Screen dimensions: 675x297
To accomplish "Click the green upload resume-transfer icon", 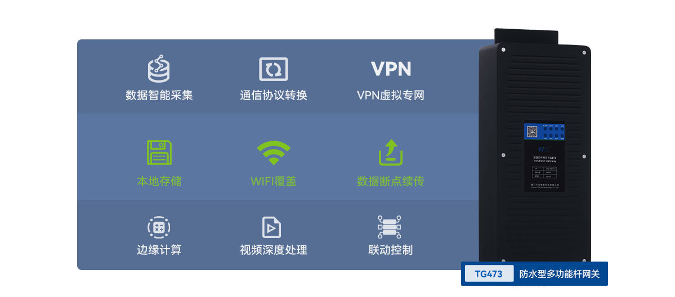I will pyautogui.click(x=391, y=152).
